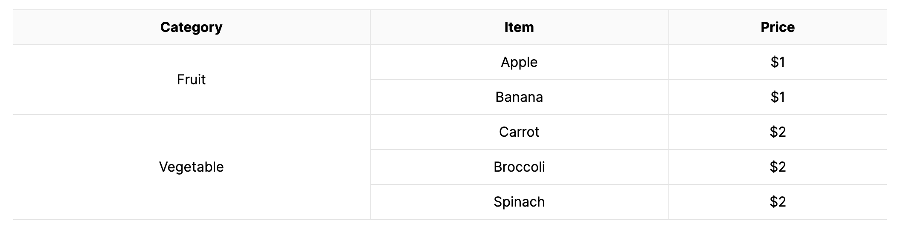Select the $1 price in the Apple row

[x=778, y=62]
